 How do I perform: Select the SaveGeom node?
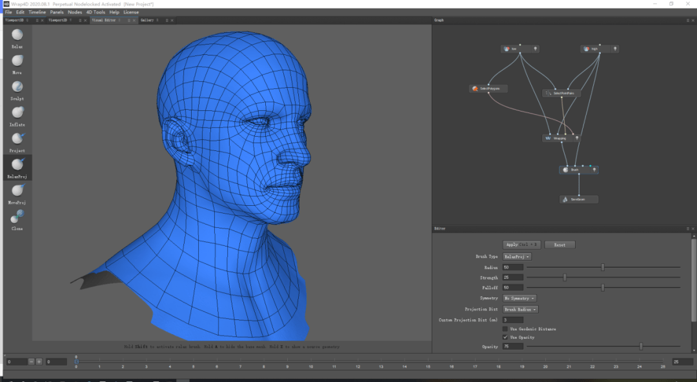578,200
